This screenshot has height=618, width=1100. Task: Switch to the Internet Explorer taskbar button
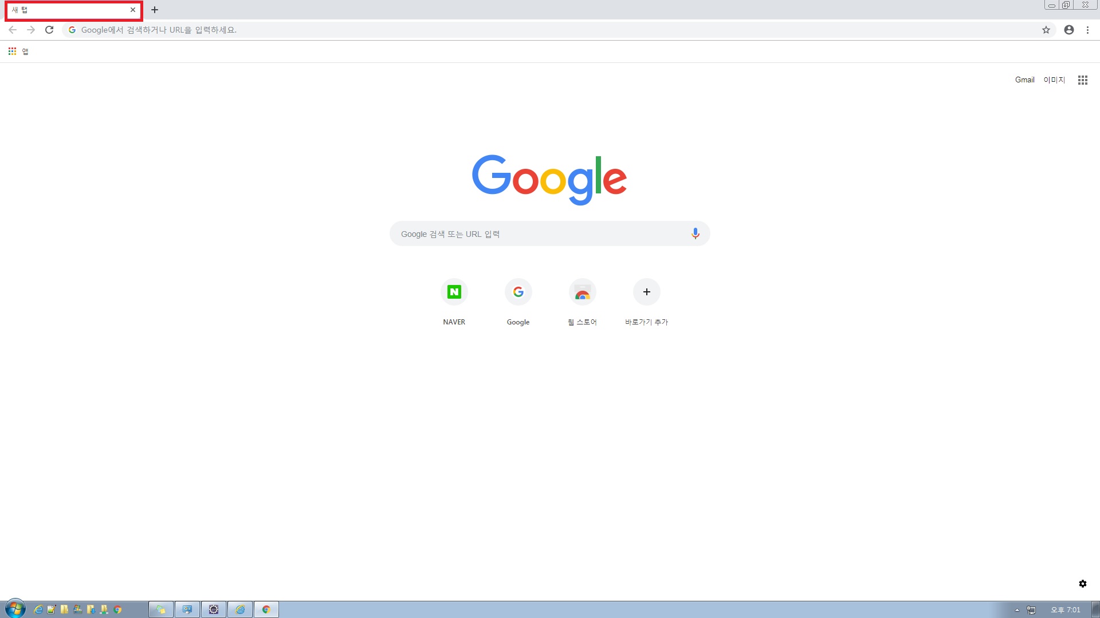click(x=240, y=609)
